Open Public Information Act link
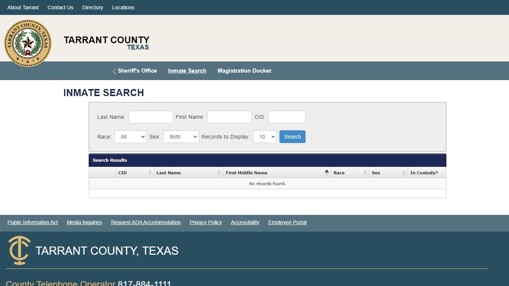The width and height of the screenshot is (509, 286). [x=33, y=222]
